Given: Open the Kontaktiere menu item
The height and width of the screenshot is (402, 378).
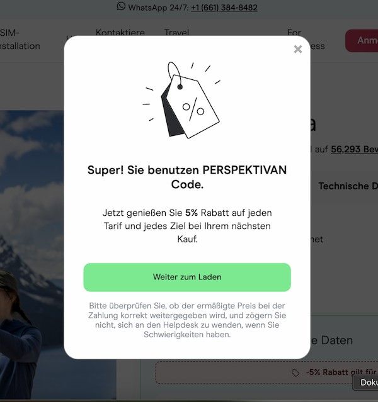Looking at the screenshot, I should pyautogui.click(x=120, y=33).
